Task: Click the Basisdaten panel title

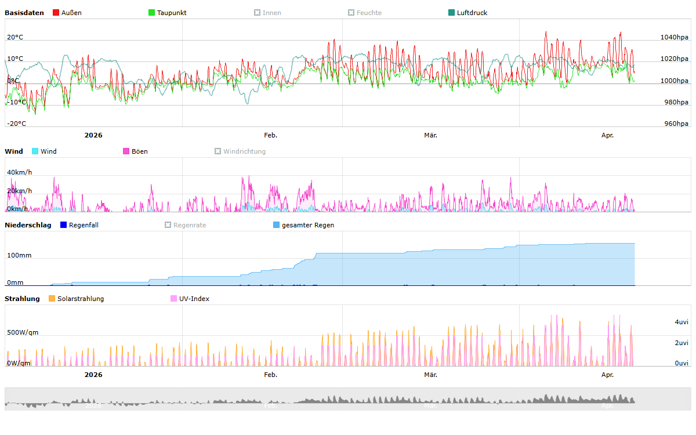Action: [x=24, y=13]
